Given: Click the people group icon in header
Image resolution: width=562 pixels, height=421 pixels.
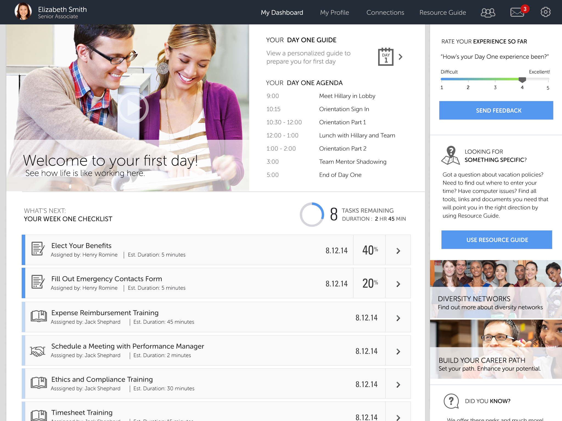Looking at the screenshot, I should [488, 13].
